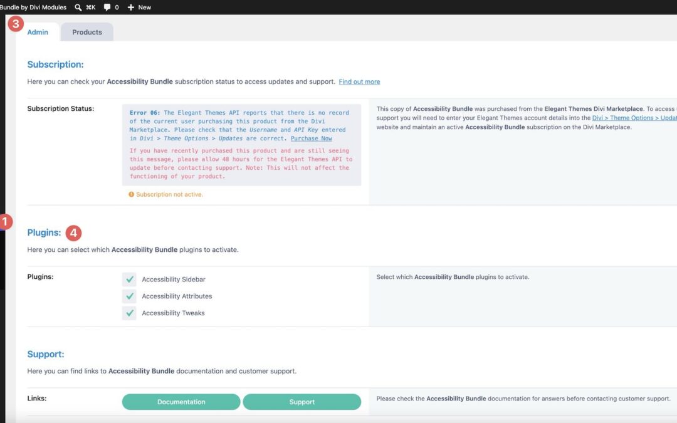Click the orange subscription warning icon

point(131,195)
